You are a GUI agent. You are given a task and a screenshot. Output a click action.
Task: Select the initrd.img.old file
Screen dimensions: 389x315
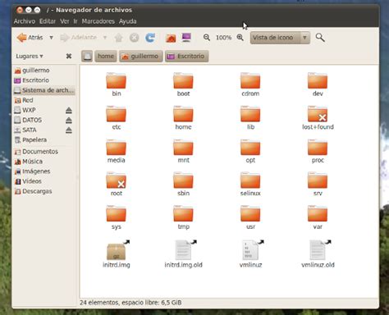[x=185, y=250]
